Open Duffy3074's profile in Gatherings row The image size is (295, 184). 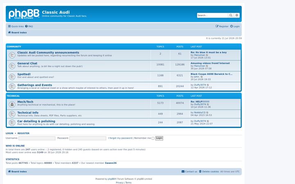pyautogui.click(x=200, y=85)
